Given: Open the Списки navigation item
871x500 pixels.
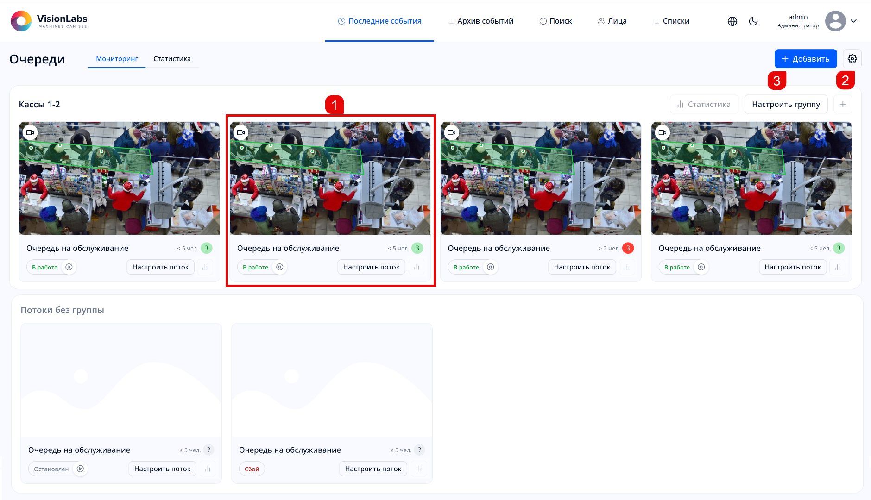Looking at the screenshot, I should [671, 21].
